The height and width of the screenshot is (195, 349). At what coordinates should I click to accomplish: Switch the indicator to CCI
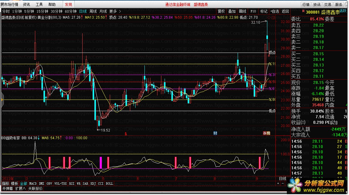click(x=101, y=183)
